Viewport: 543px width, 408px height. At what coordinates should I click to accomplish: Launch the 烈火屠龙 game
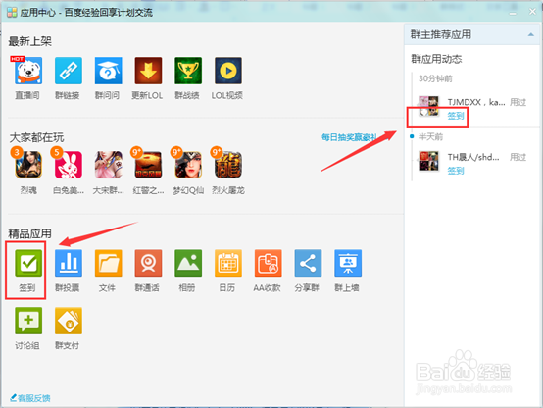(228, 165)
